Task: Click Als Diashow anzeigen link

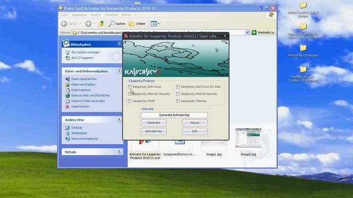Action: 85,52
